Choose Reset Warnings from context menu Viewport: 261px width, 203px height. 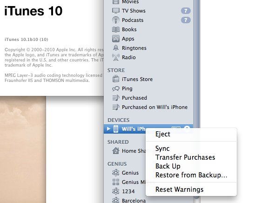click(180, 189)
